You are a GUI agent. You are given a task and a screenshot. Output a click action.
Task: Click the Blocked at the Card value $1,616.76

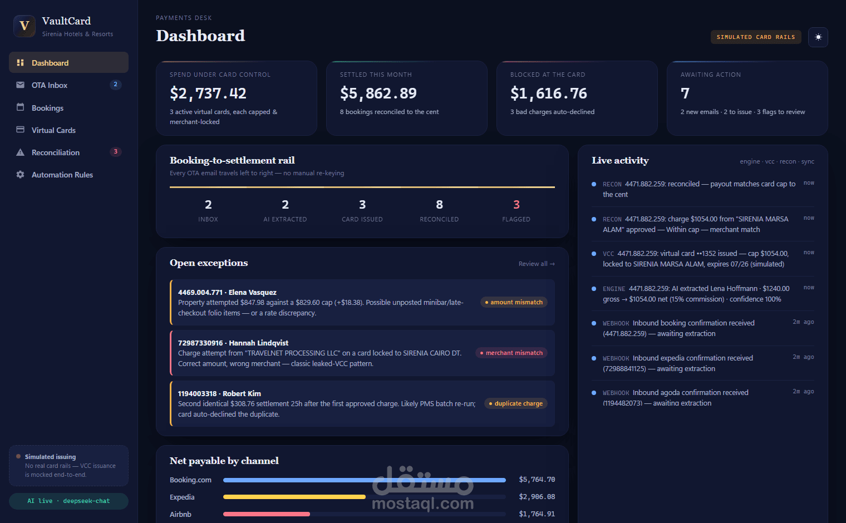[549, 93]
